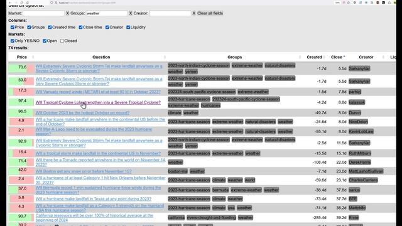Click the california group tag
402x226 pixels.
point(176,218)
